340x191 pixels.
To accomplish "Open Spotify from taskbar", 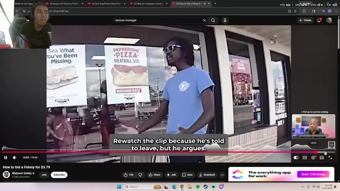I will coord(198,187).
